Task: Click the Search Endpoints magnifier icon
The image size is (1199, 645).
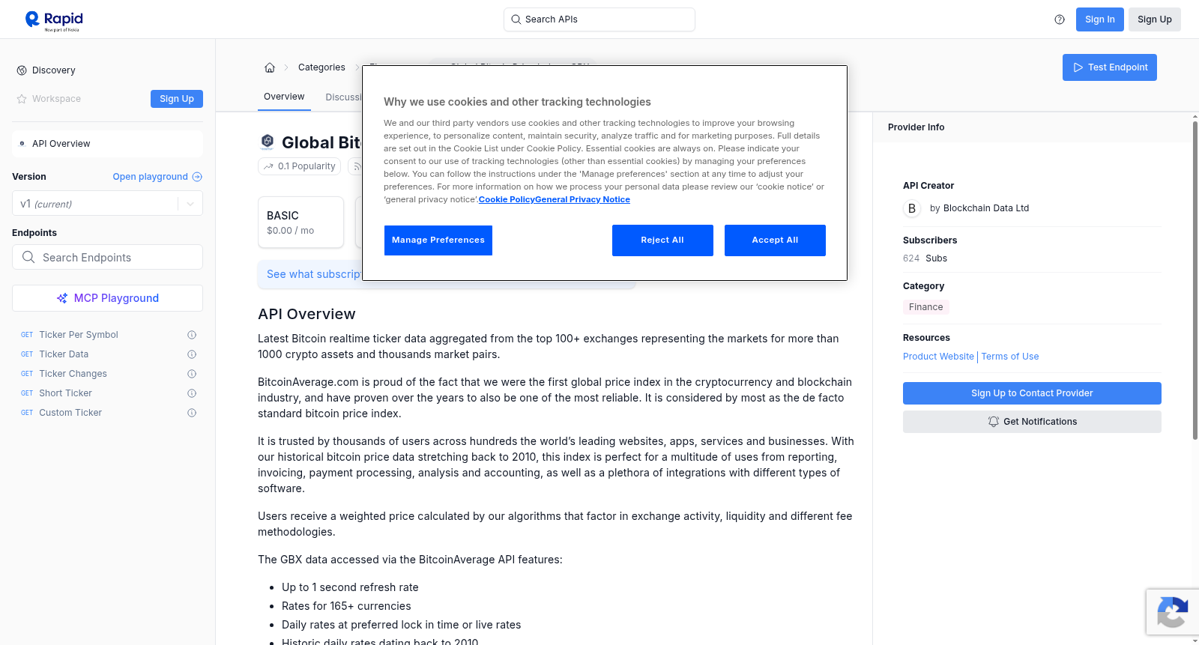Action: pos(28,257)
